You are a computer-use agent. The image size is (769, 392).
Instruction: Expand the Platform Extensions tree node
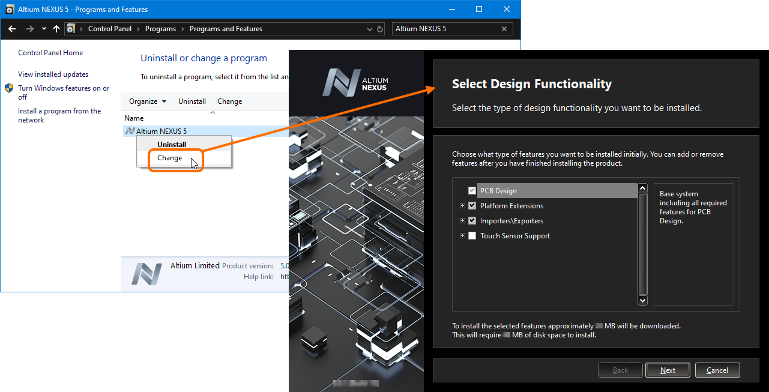pos(462,206)
